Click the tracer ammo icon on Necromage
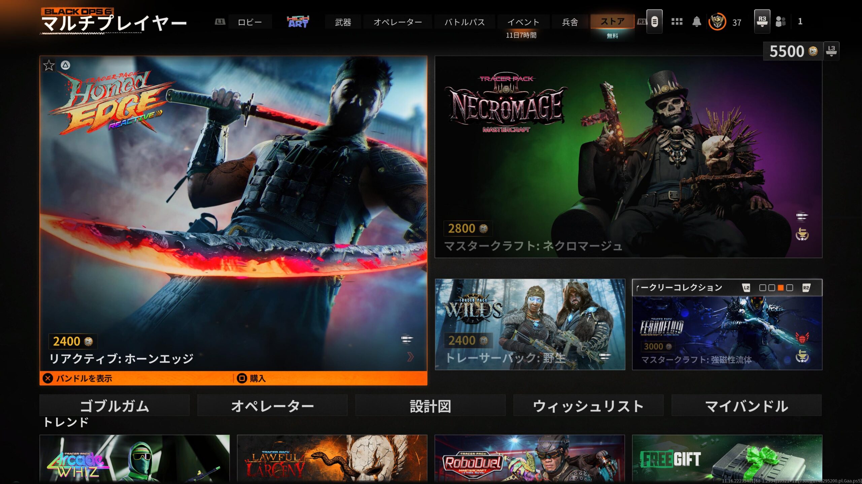Screen dimensions: 862x484 pyautogui.click(x=802, y=216)
